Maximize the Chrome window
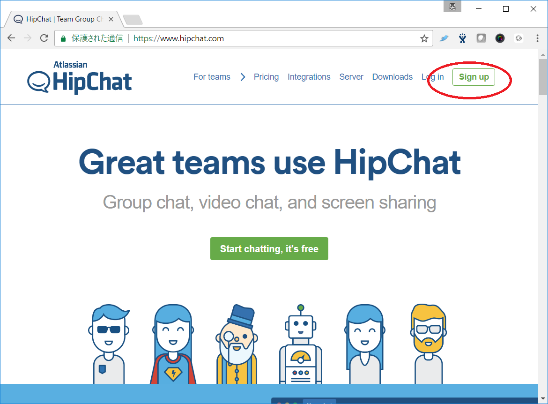 506,9
